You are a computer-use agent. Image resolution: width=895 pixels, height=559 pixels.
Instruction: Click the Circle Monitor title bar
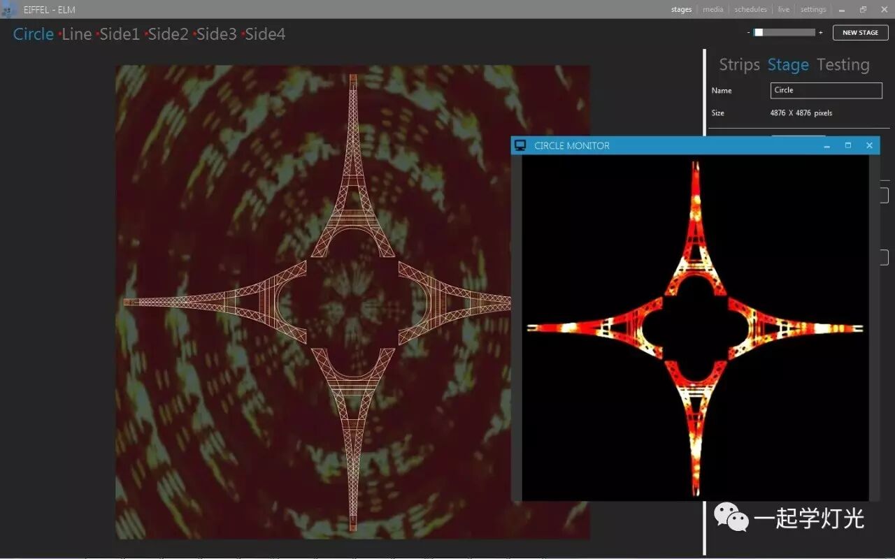695,145
